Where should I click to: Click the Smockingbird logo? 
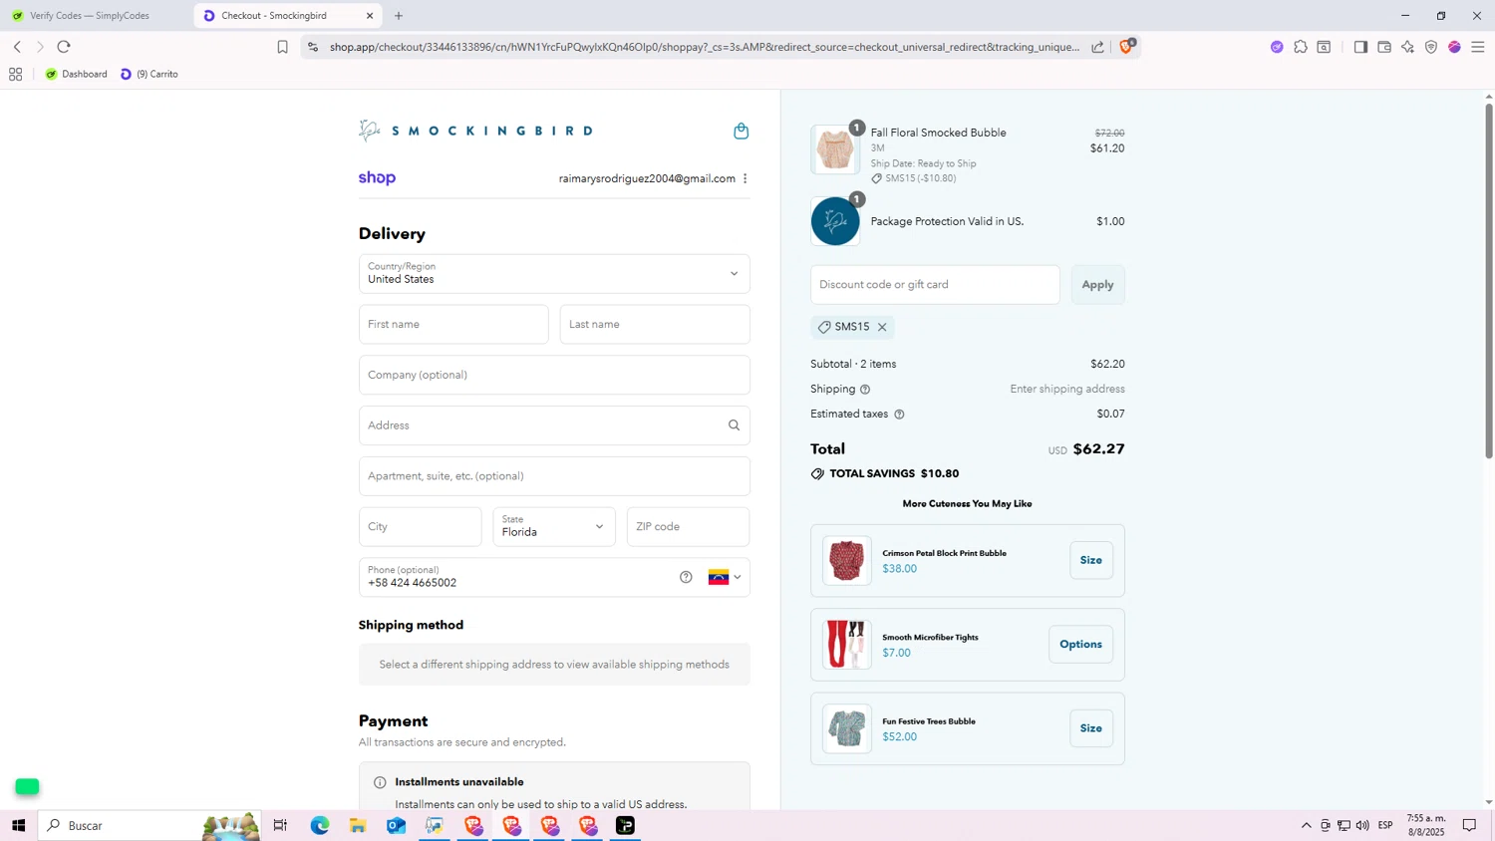[x=476, y=131]
